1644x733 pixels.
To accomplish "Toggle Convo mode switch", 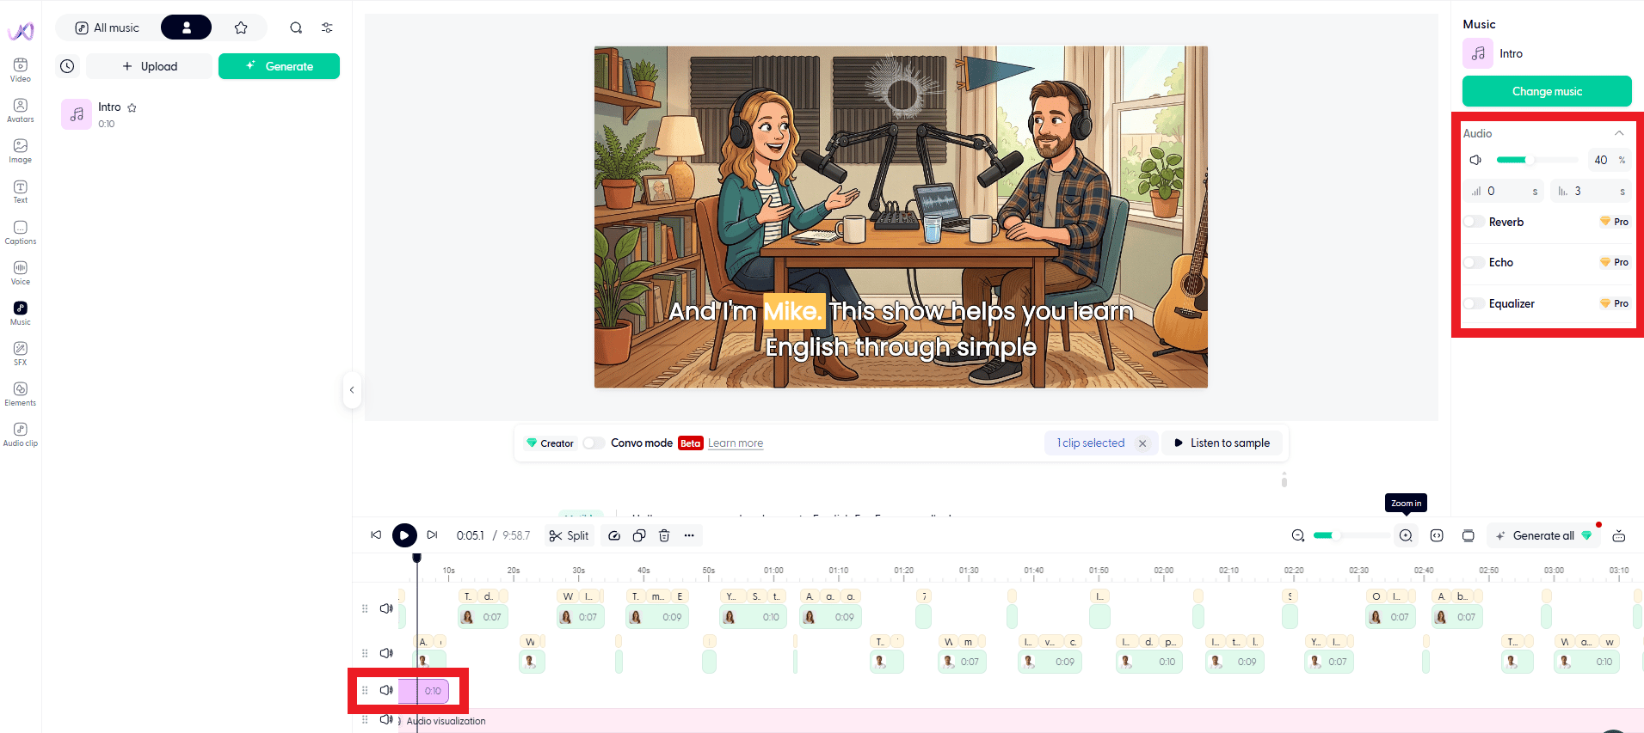I will (x=593, y=443).
